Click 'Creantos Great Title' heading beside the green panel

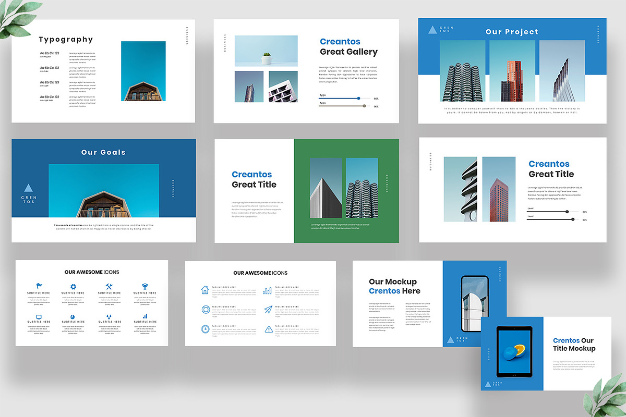[x=254, y=179]
